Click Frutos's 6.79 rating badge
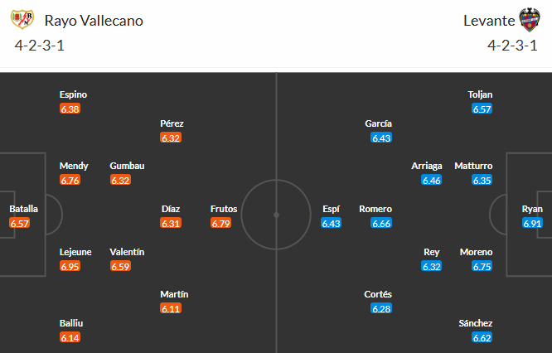552x353 pixels. pyautogui.click(x=220, y=223)
